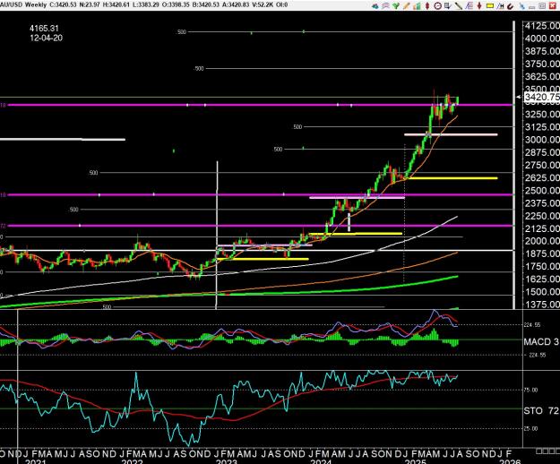Click the 25.00 stochastic scale value
Image resolution: width=560 pixels, height=464 pixels.
[530, 428]
